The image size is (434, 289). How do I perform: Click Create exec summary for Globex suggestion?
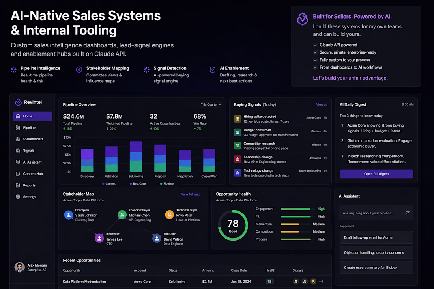pos(376,267)
